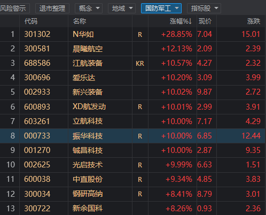The image size is (266, 215).
Task: Click the +28.85% gain of N华如
Action: tap(177, 34)
